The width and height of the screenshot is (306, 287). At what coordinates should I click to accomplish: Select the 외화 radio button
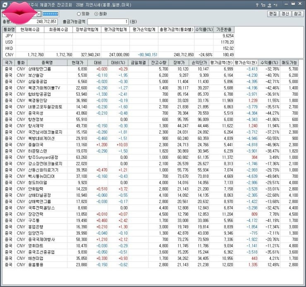coord(79,14)
